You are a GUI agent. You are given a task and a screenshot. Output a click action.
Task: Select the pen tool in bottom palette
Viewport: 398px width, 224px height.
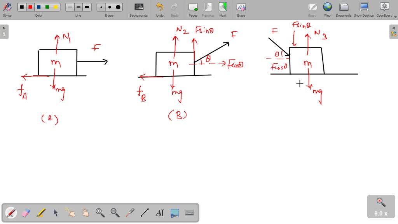pyautogui.click(x=11, y=213)
